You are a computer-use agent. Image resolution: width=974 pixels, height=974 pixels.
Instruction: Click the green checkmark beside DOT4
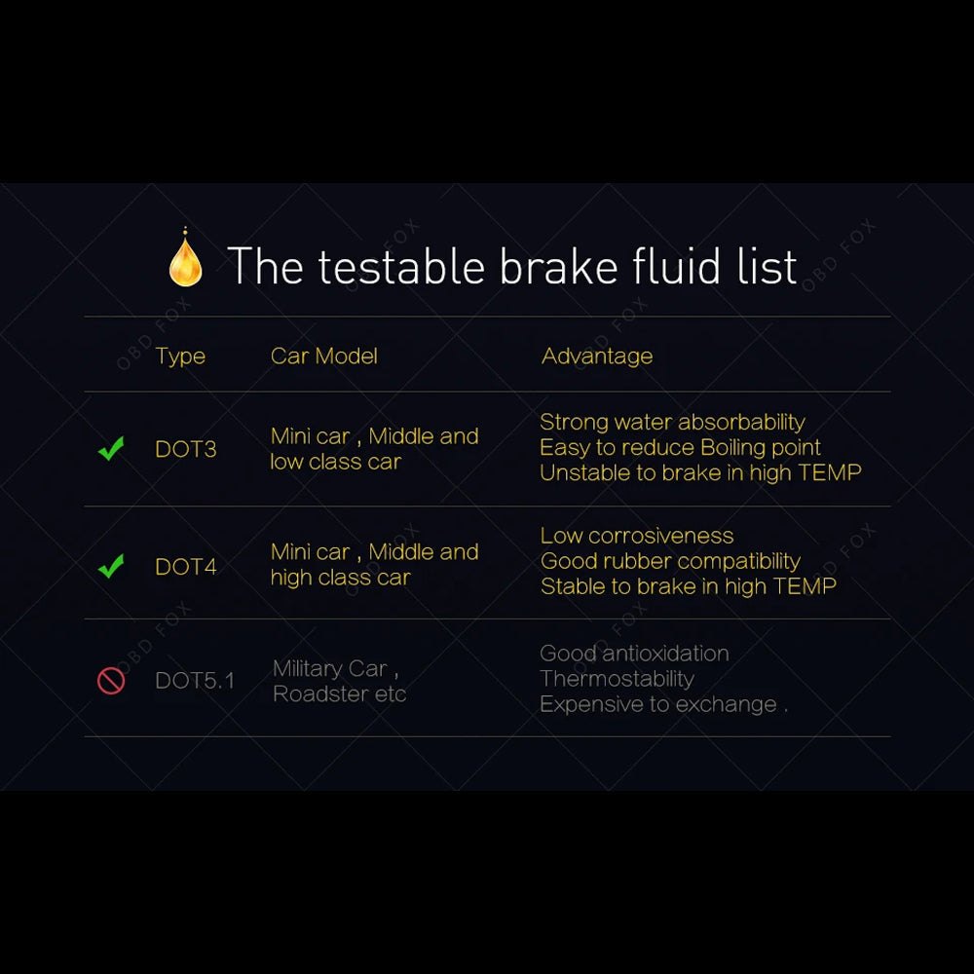point(111,565)
